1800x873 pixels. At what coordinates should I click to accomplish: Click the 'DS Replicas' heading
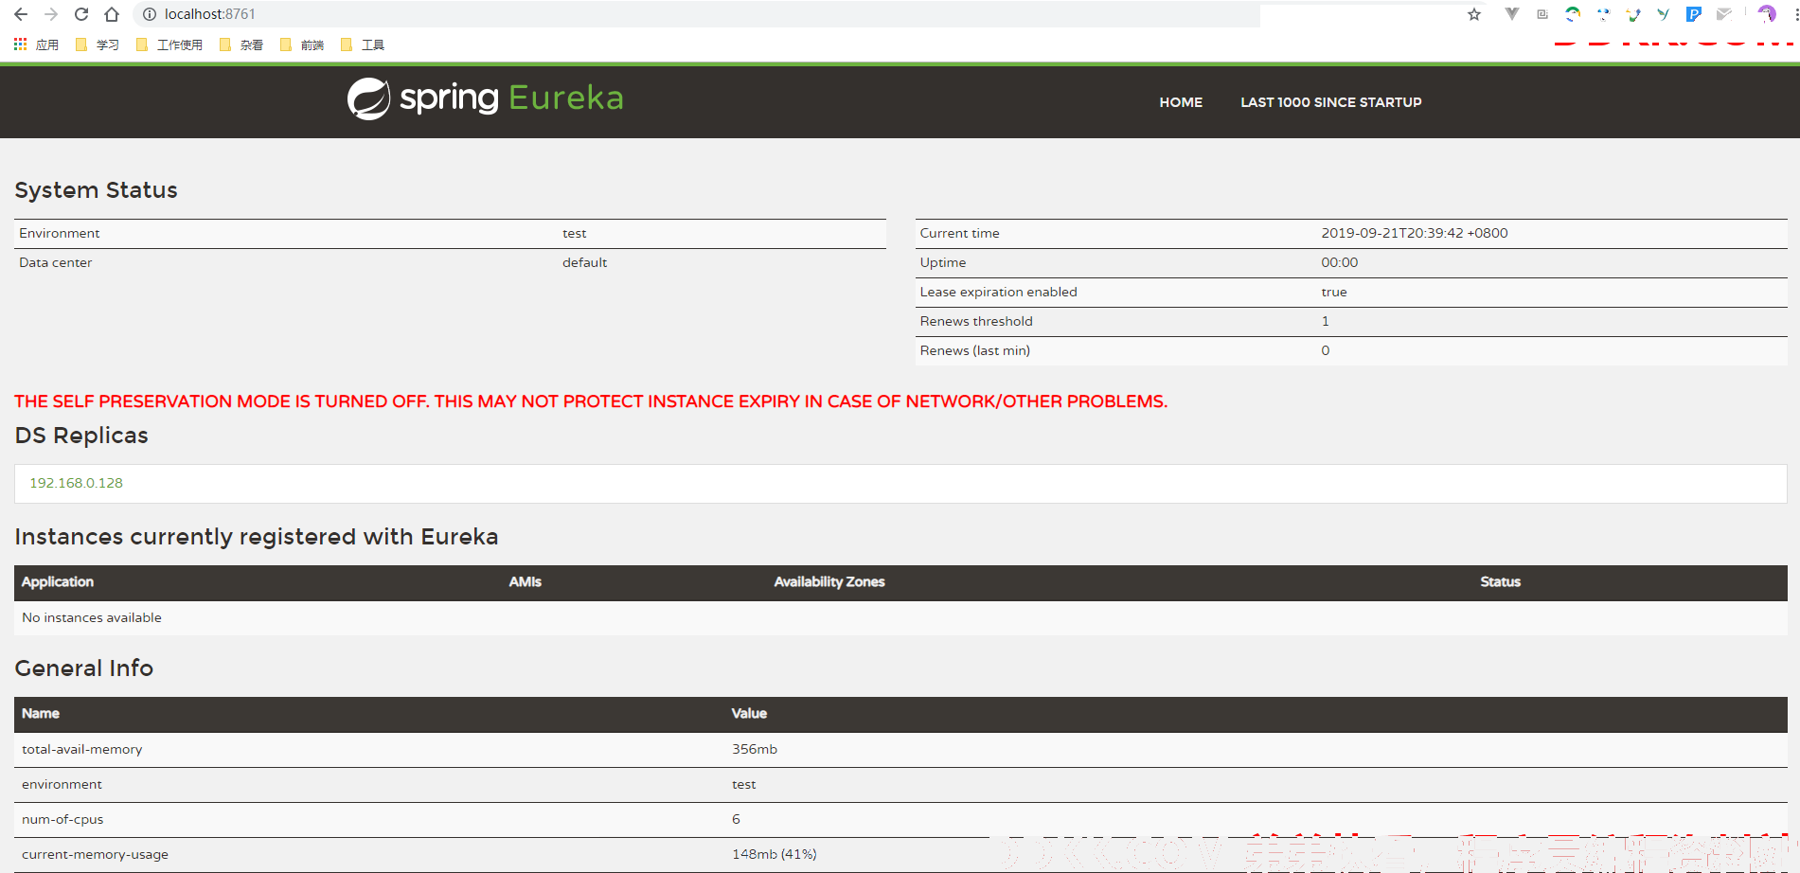click(81, 436)
